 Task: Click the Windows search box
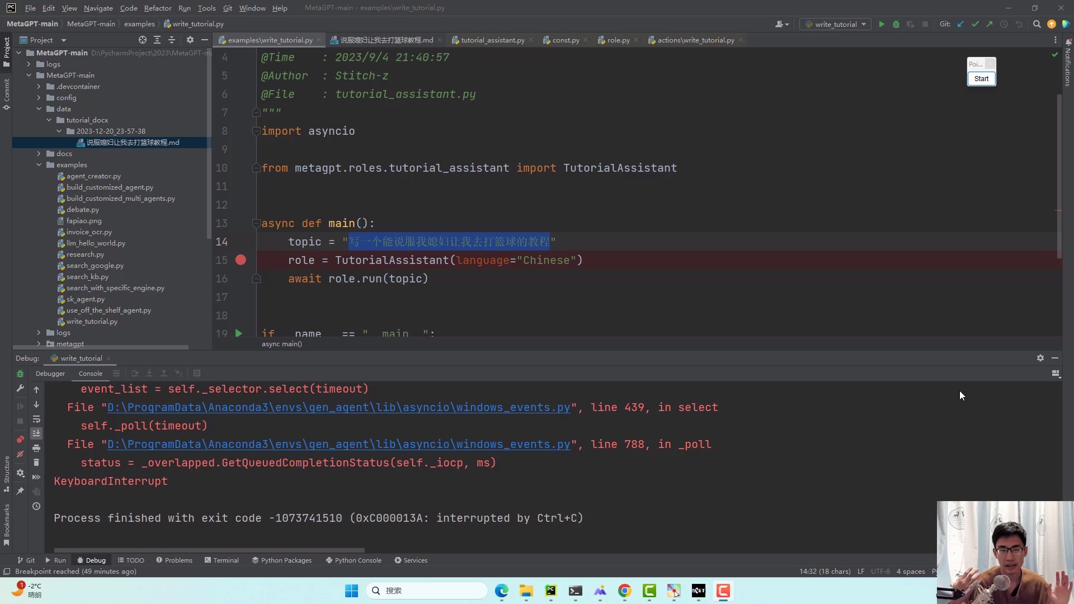[x=427, y=591]
